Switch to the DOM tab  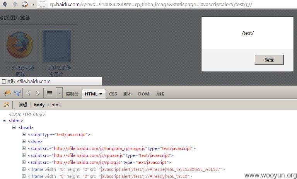tap(143, 94)
